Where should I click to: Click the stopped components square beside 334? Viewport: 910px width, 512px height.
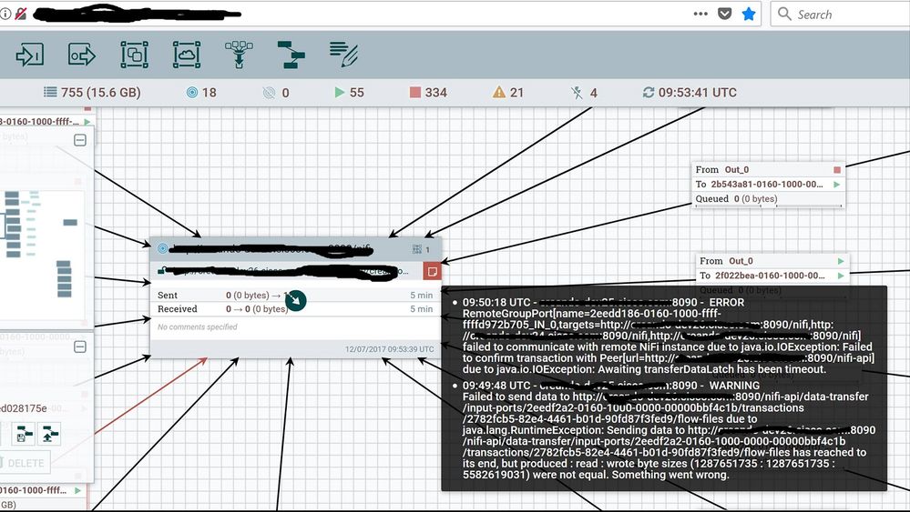click(415, 92)
